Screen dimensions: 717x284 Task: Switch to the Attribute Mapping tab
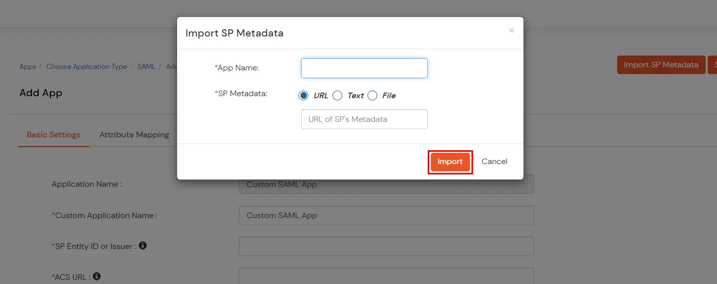point(134,135)
